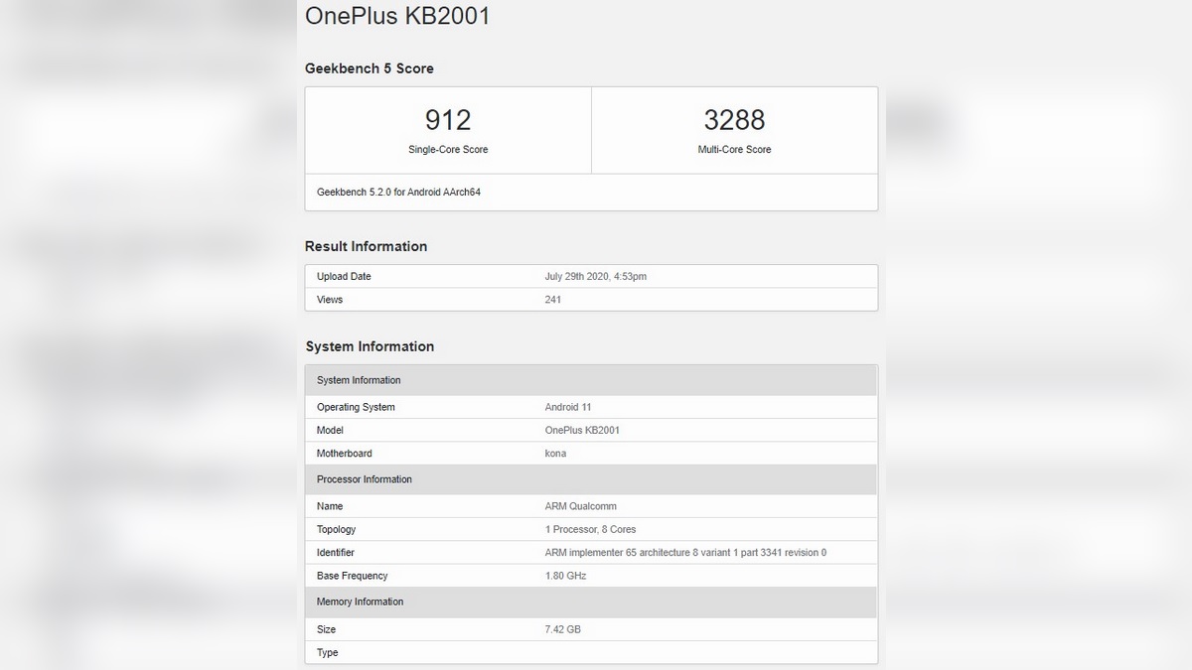Click the "Upload Date" row label
The height and width of the screenshot is (670, 1192).
344,277
